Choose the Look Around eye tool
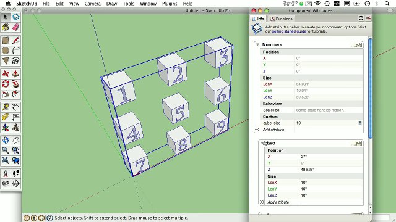396x222 pixels. click(x=6, y=183)
